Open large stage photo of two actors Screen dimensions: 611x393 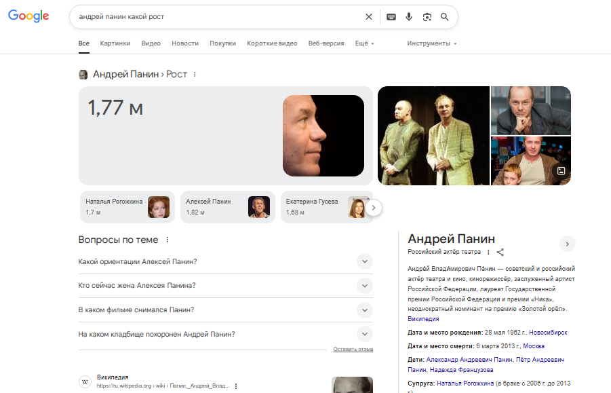(434, 136)
